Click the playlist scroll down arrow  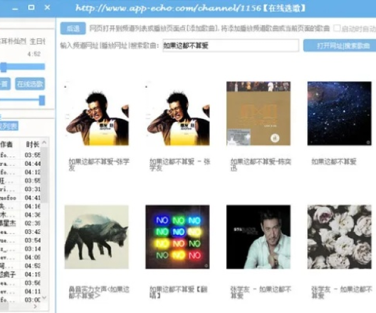(44, 298)
